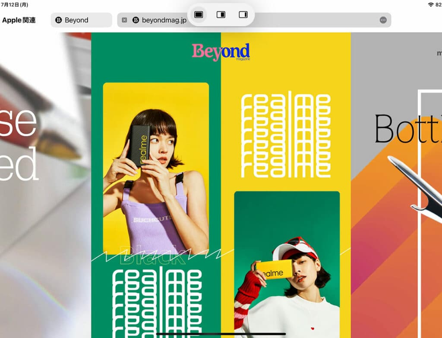Click the Beyond favicon in the first tab
This screenshot has height=338, width=442.
59,20
